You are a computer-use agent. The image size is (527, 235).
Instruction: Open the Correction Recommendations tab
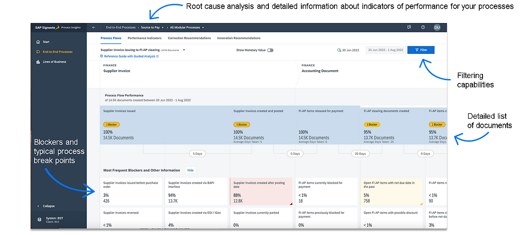189,38
